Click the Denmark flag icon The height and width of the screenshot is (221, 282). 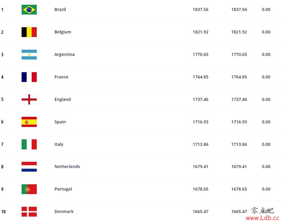[29, 212]
